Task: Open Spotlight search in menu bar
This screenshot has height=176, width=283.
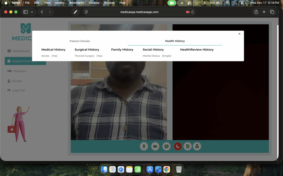Action: point(235,3)
